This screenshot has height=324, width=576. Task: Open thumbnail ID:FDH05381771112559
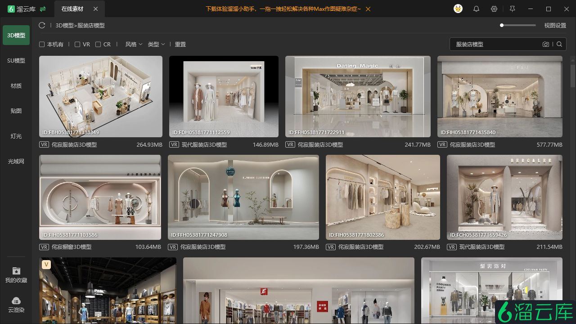tap(224, 96)
